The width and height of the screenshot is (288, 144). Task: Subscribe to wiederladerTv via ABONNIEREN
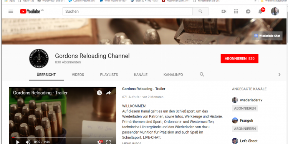click(245, 108)
